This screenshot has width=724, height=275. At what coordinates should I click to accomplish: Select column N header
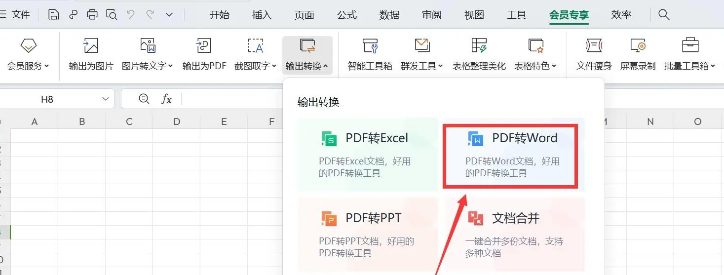click(x=650, y=121)
